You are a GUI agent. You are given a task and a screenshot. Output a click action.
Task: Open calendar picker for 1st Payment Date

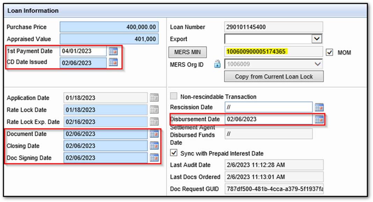113,51
